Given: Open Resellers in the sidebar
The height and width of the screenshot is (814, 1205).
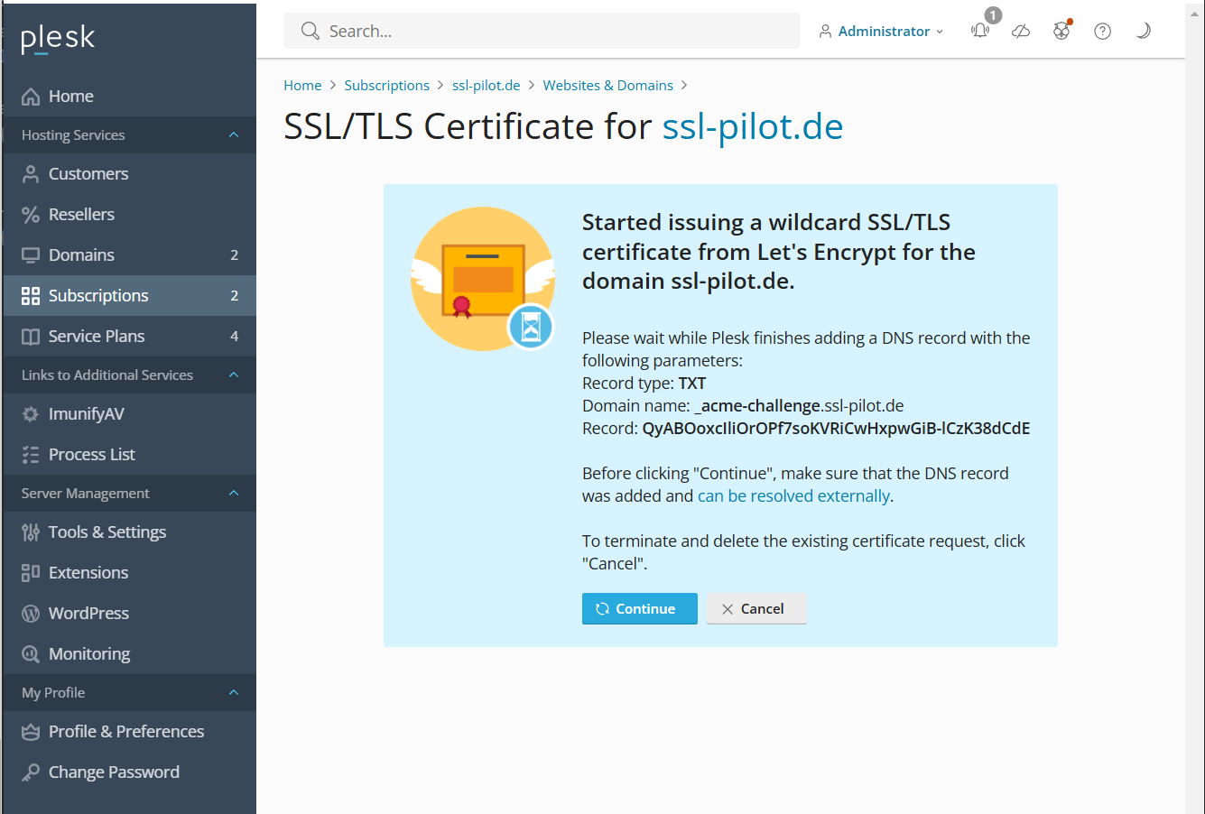Looking at the screenshot, I should (x=129, y=215).
